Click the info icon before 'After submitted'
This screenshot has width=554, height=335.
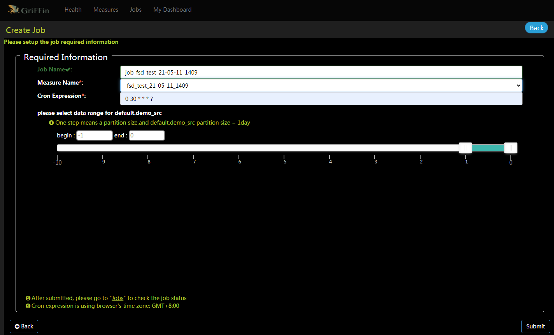(x=28, y=298)
